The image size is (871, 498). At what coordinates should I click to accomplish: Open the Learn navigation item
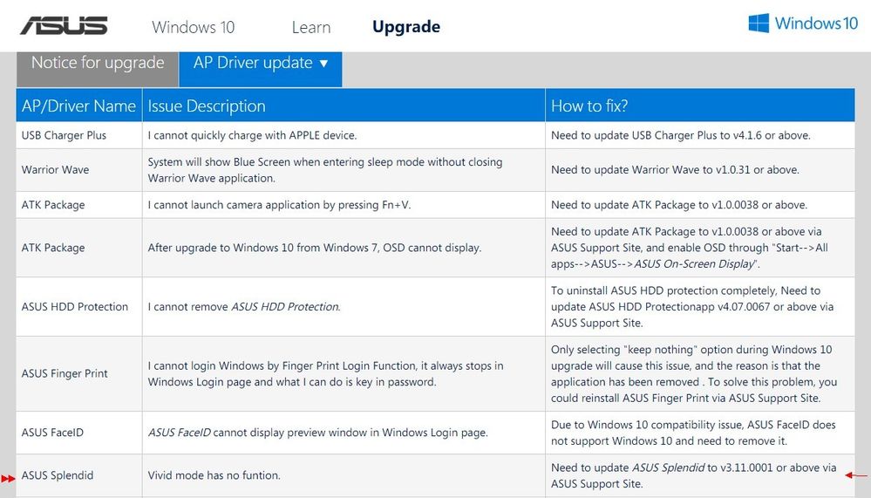point(310,27)
